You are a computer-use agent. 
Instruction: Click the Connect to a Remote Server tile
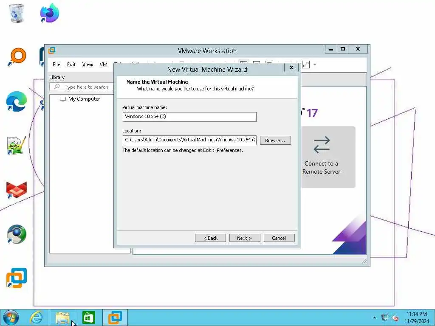(328, 157)
